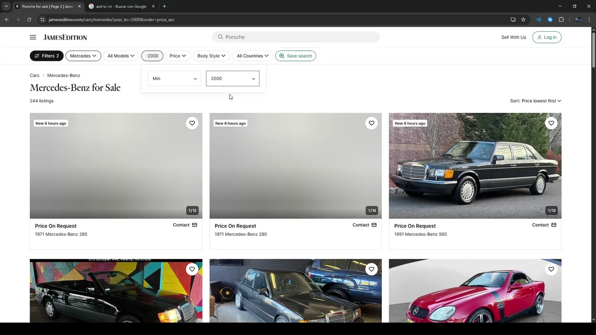This screenshot has height=335, width=596.
Task: Open the browser Extensions puzzle icon
Action: coord(561,20)
